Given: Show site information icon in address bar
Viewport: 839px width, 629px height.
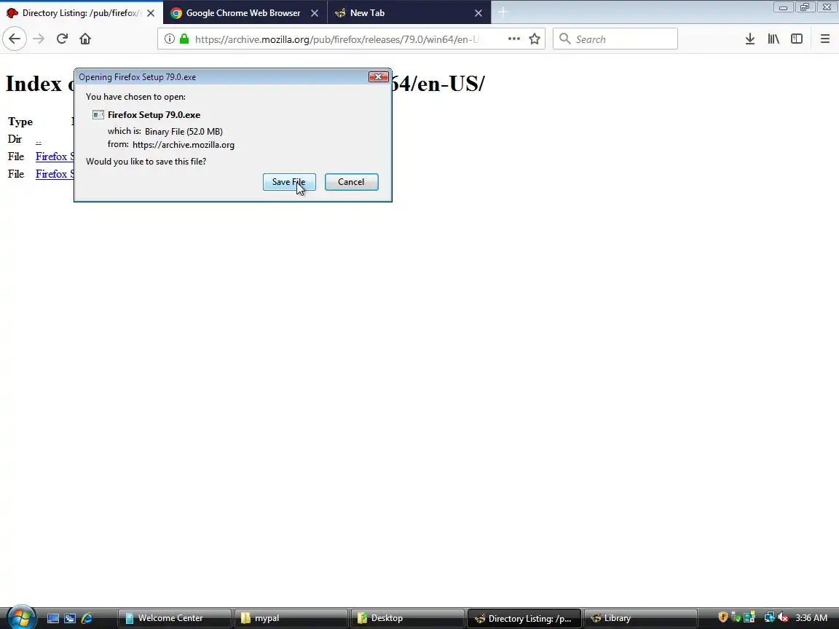Looking at the screenshot, I should click(169, 39).
